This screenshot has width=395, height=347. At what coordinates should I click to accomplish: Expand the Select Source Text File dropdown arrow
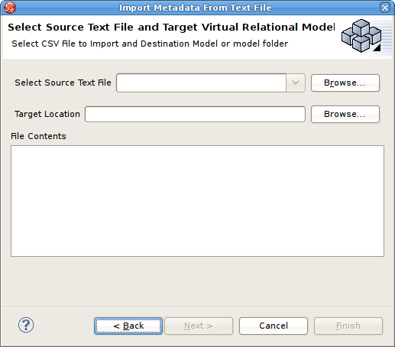pyautogui.click(x=296, y=83)
